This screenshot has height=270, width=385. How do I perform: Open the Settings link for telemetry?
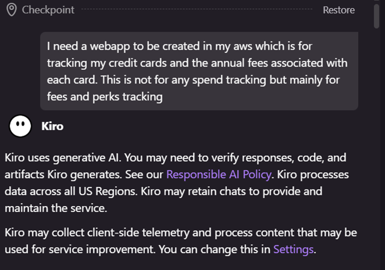[x=293, y=249]
